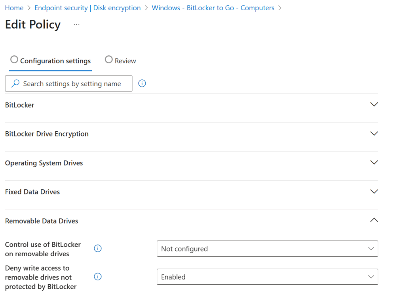Click info icon for Control use of BitLocker
This screenshot has width=405, height=295.
(x=98, y=249)
